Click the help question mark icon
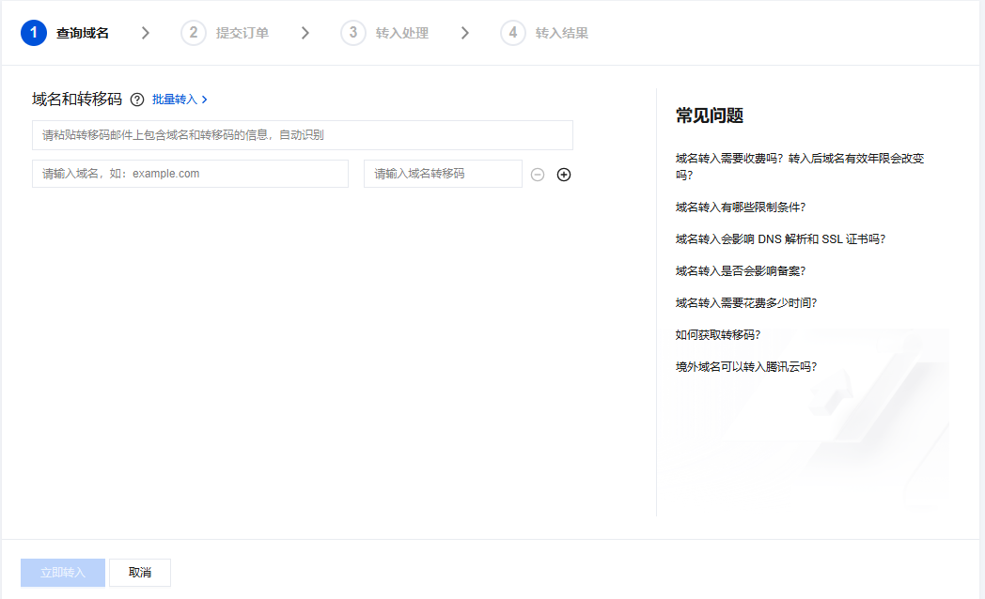The image size is (985, 599). (137, 100)
